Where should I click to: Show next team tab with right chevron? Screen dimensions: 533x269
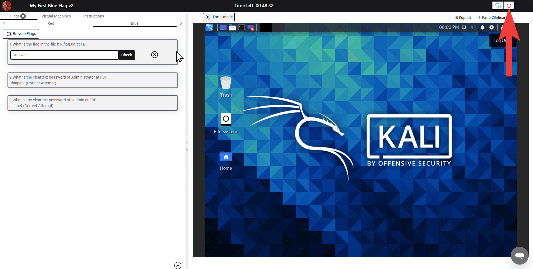pos(181,23)
